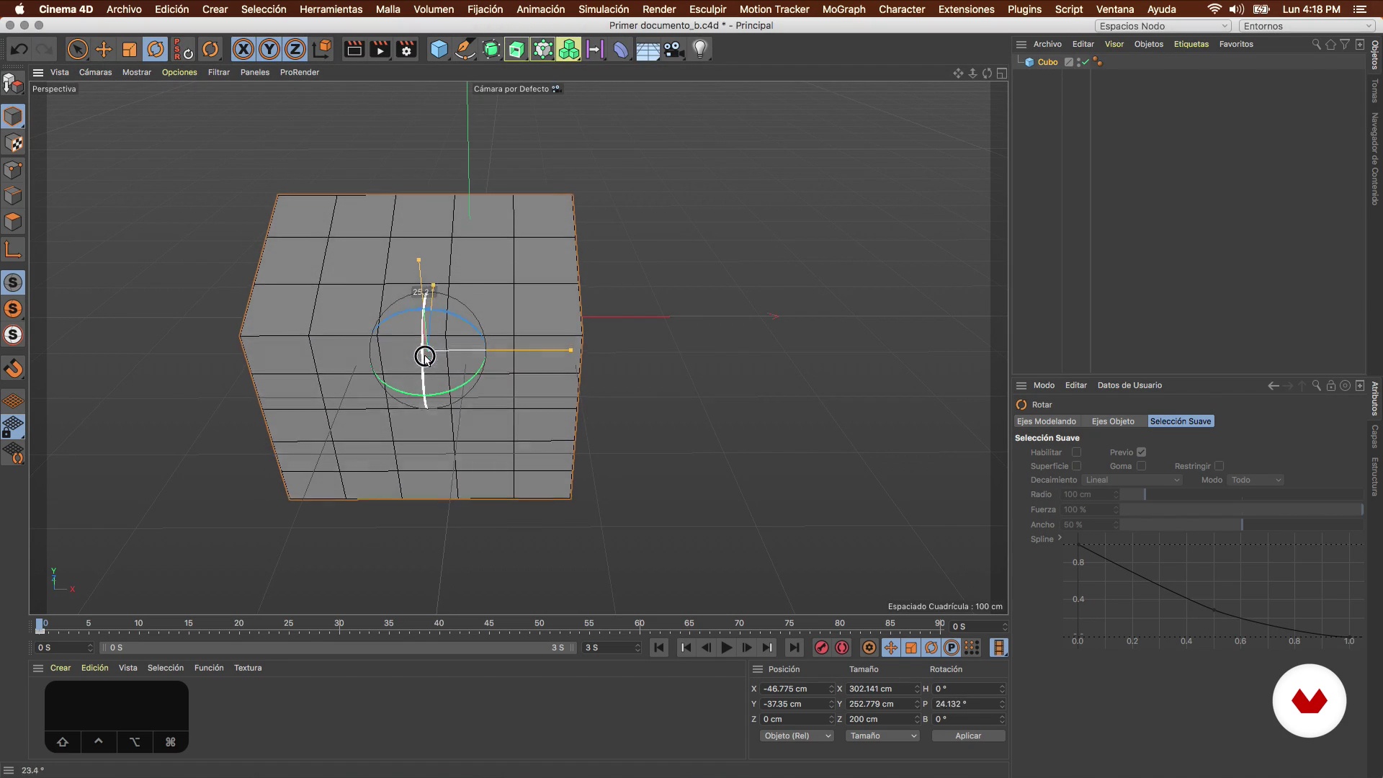
Task: Open the Decaimiento Lineal dropdown
Action: pos(1132,480)
